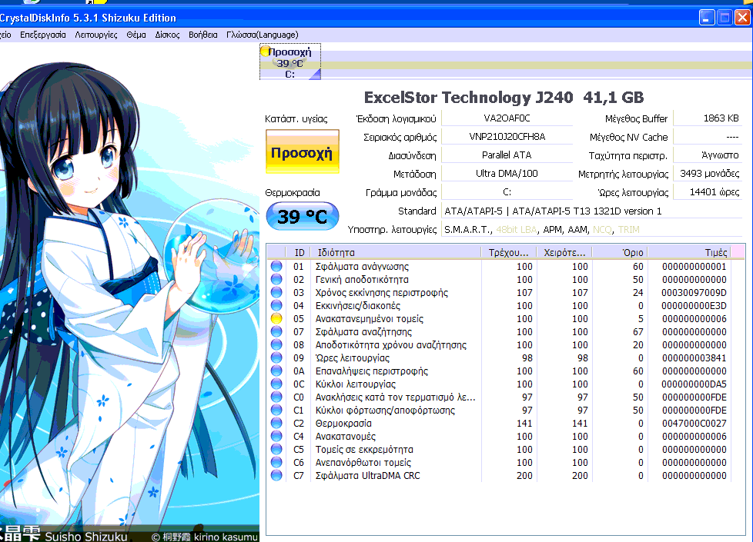The image size is (753, 542).
Task: Click the yellow caution icon on disk C: tab
Action: (265, 50)
